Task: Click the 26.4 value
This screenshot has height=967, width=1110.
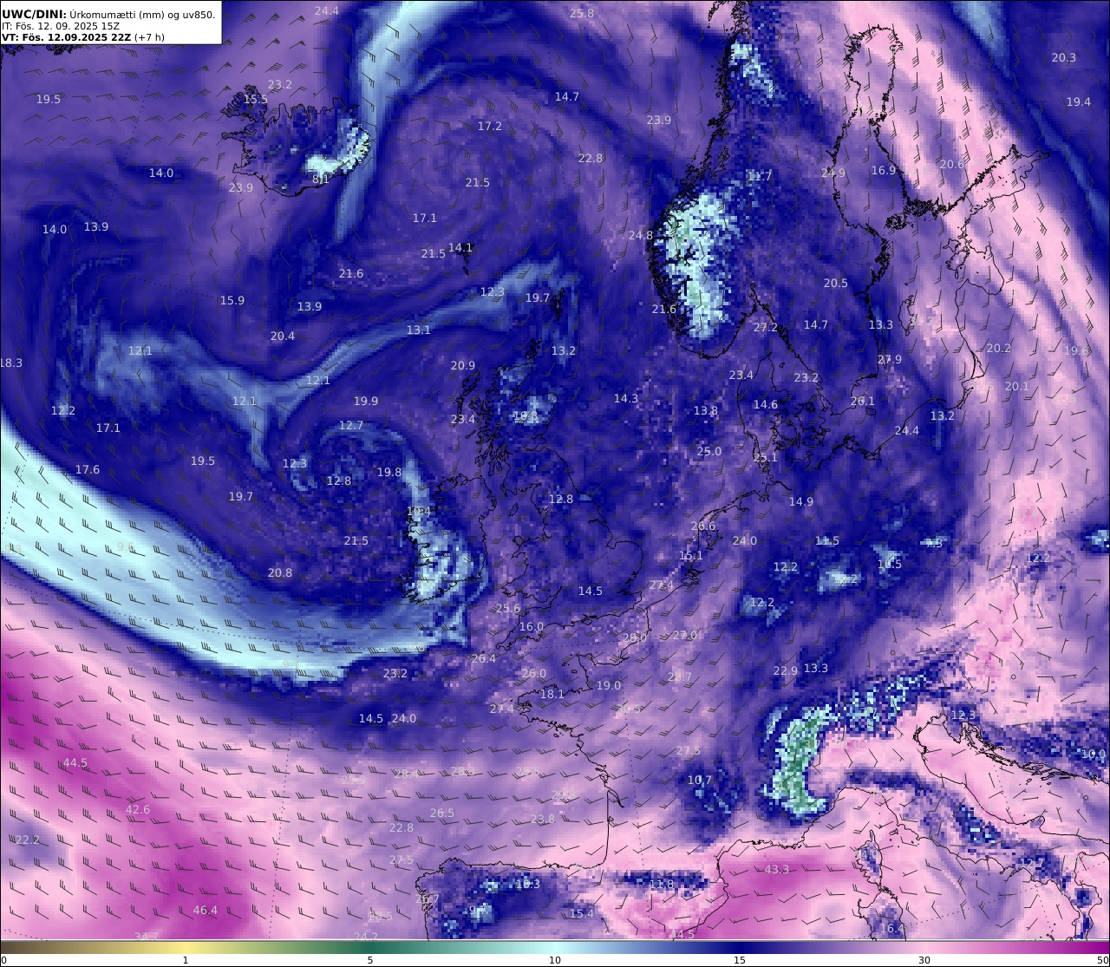Action: coord(484,658)
